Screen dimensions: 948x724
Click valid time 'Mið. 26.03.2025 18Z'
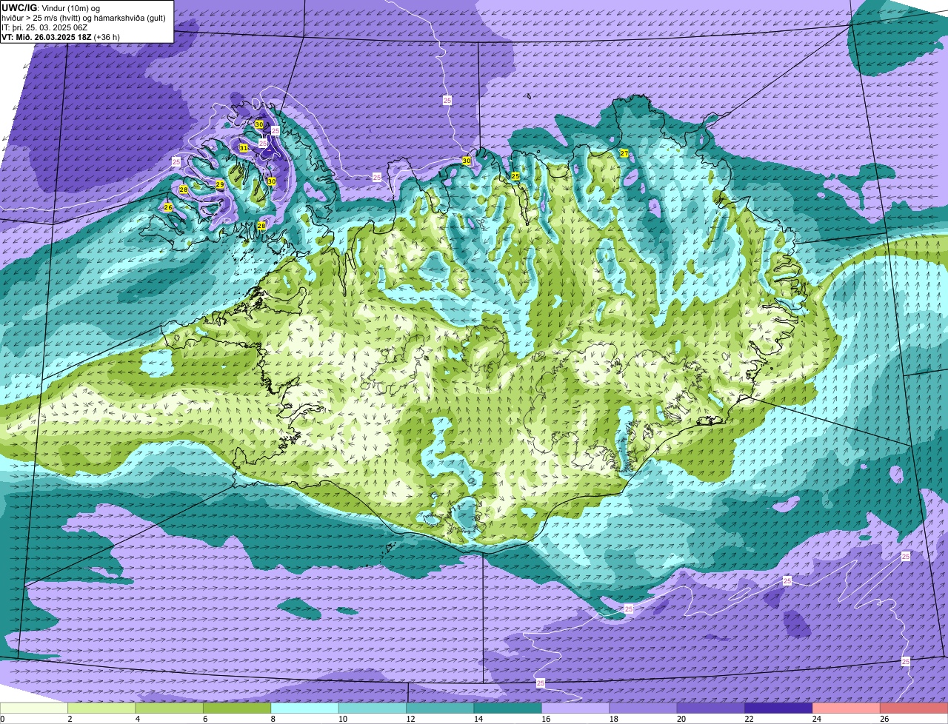pos(54,37)
